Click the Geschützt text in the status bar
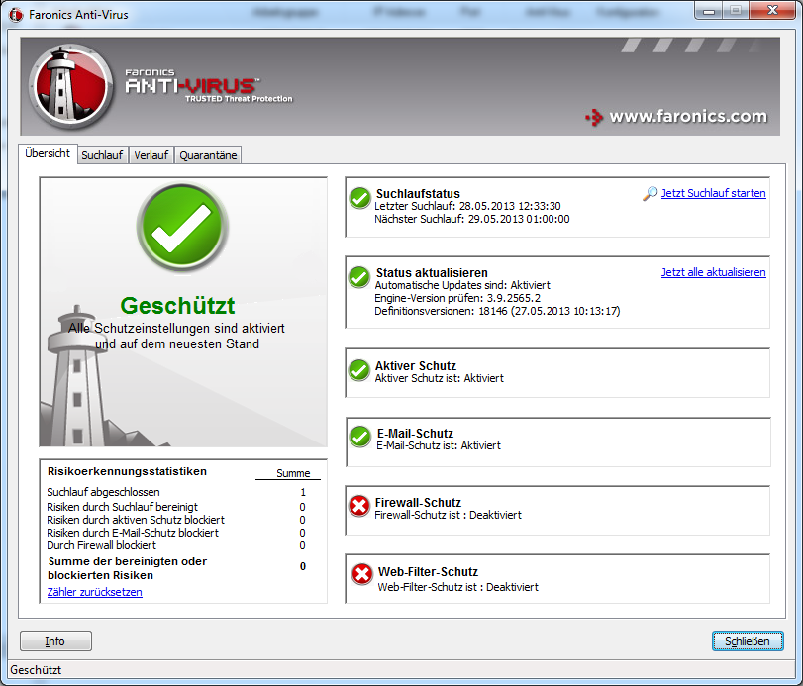 pyautogui.click(x=36, y=669)
